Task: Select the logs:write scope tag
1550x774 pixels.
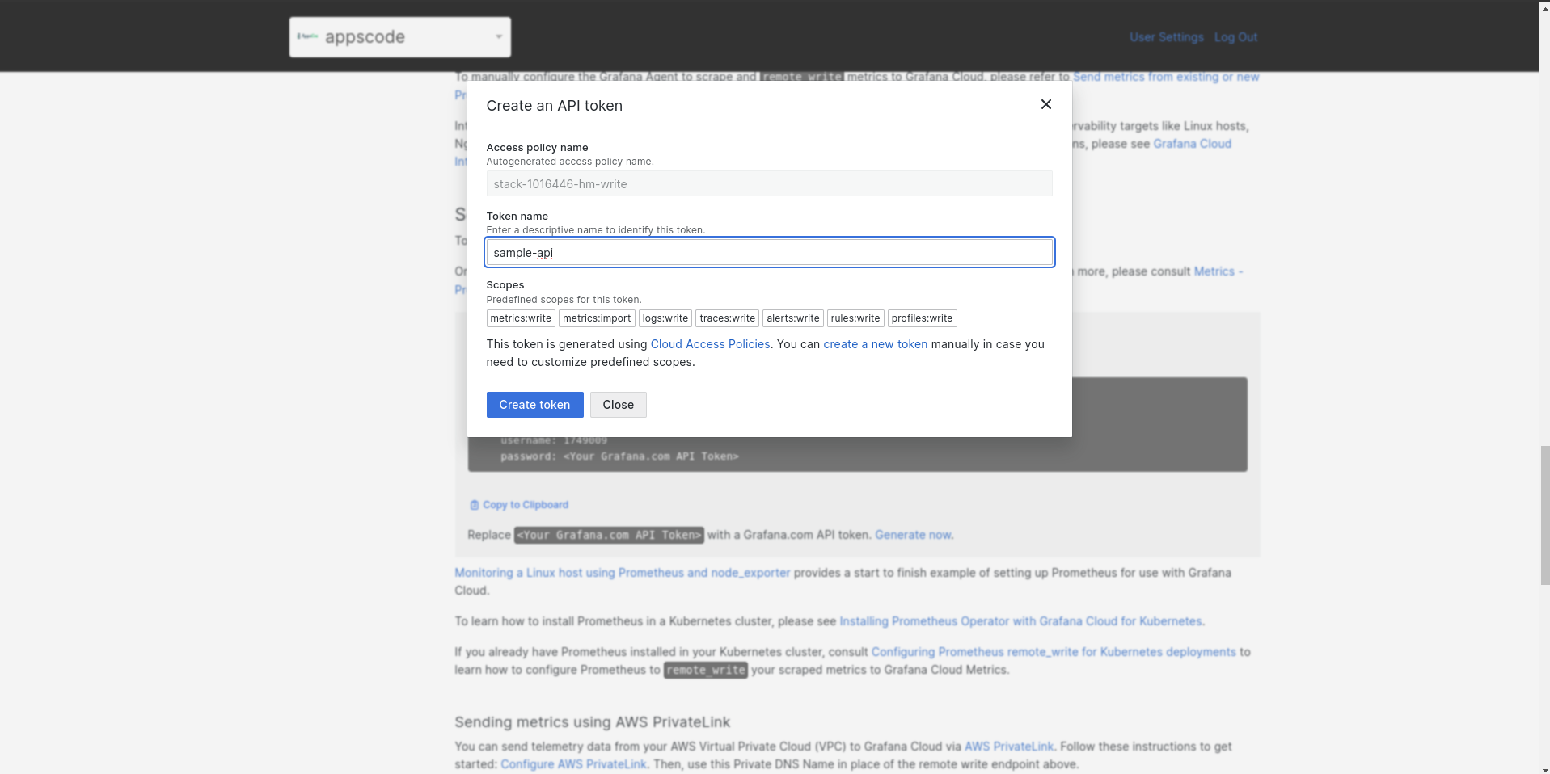Action: click(x=665, y=318)
